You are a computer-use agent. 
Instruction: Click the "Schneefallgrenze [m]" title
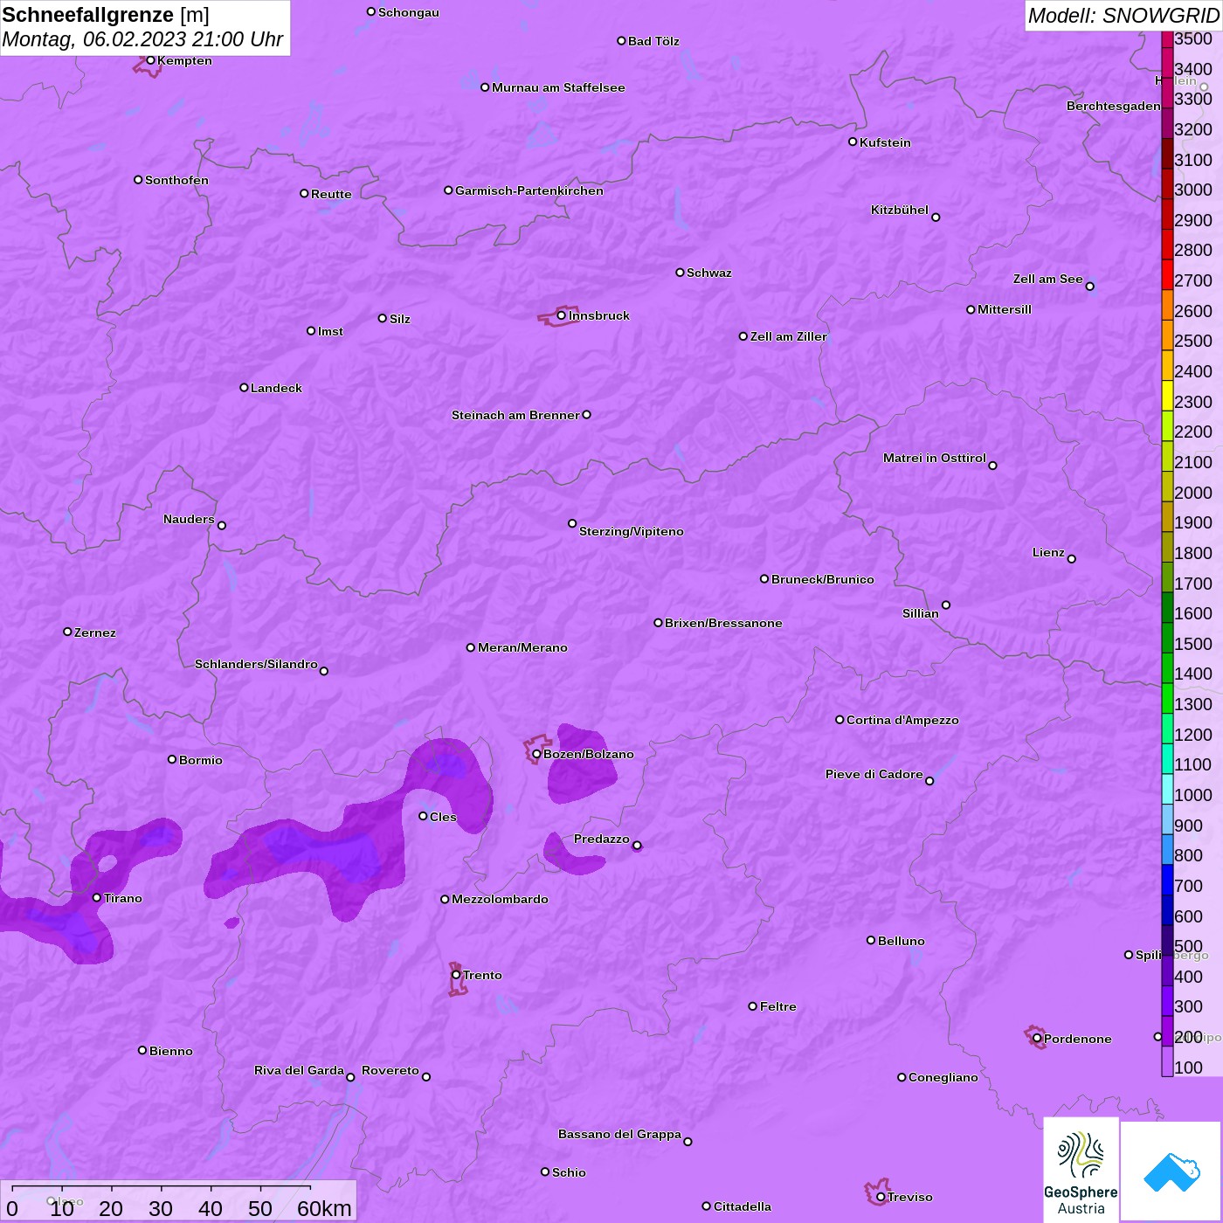tap(106, 16)
